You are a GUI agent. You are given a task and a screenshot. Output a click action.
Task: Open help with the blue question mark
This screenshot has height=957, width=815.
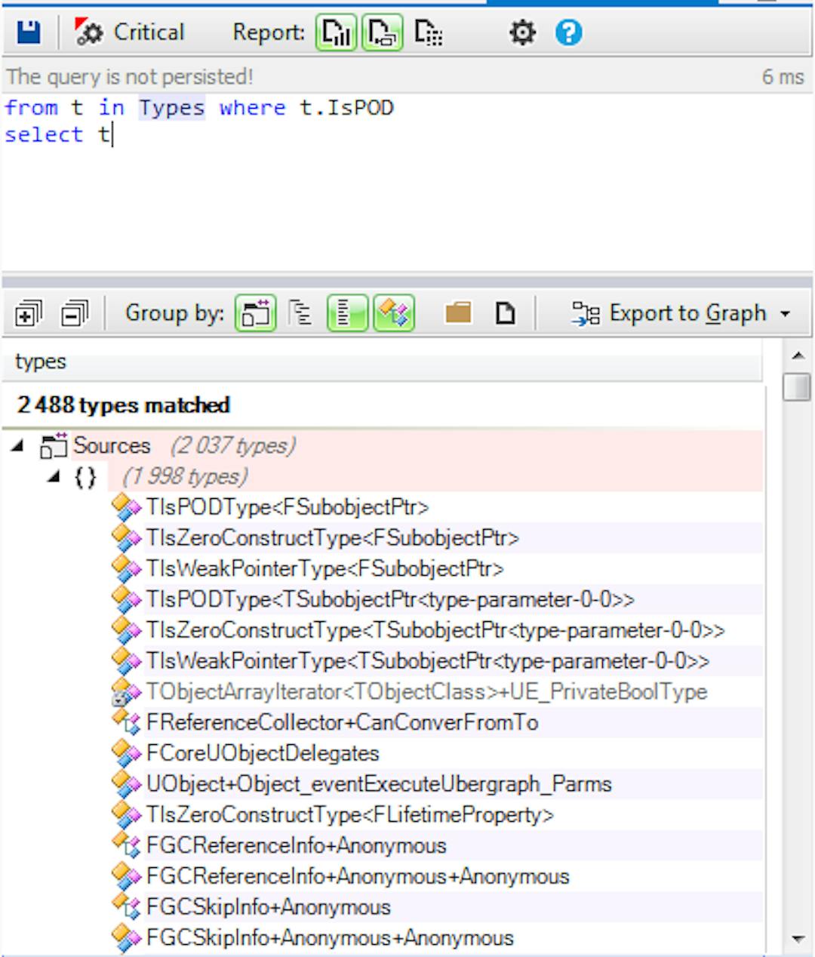[x=568, y=32]
